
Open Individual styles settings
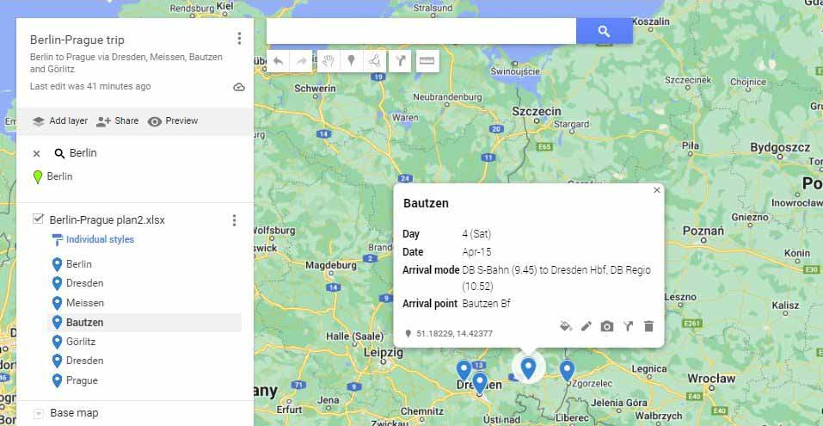(x=100, y=239)
